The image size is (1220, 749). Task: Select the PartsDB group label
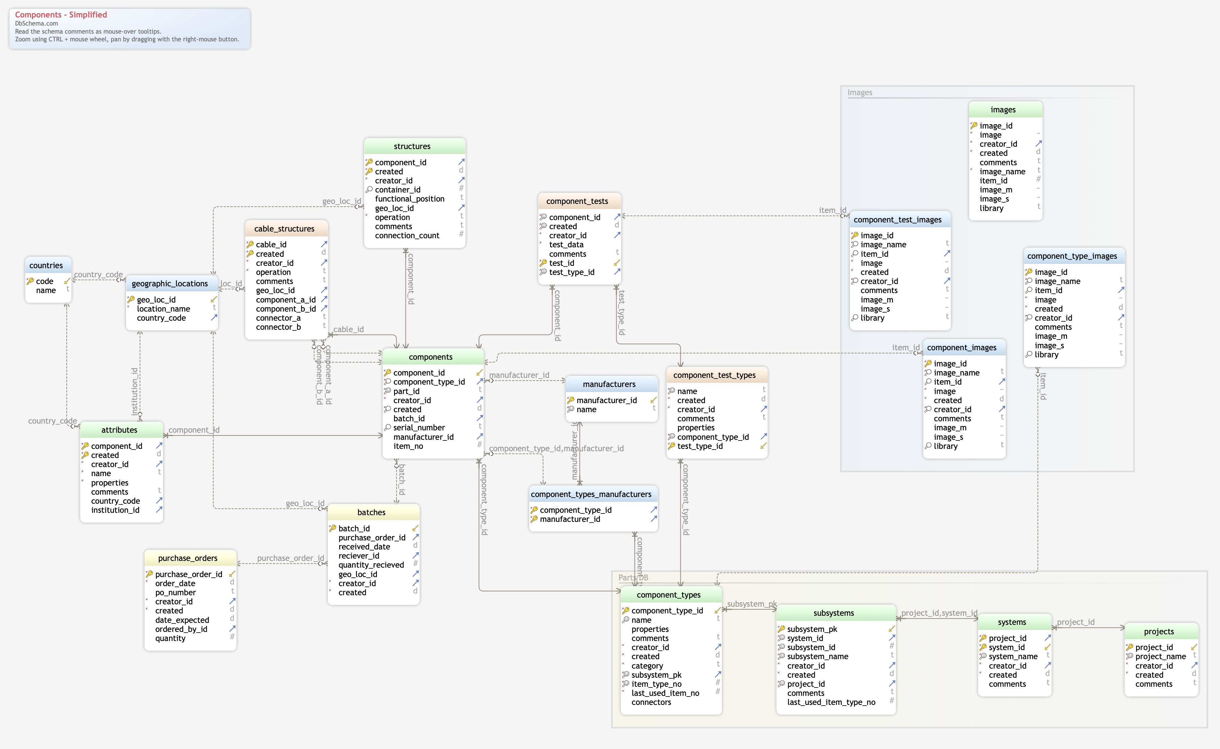[633, 577]
